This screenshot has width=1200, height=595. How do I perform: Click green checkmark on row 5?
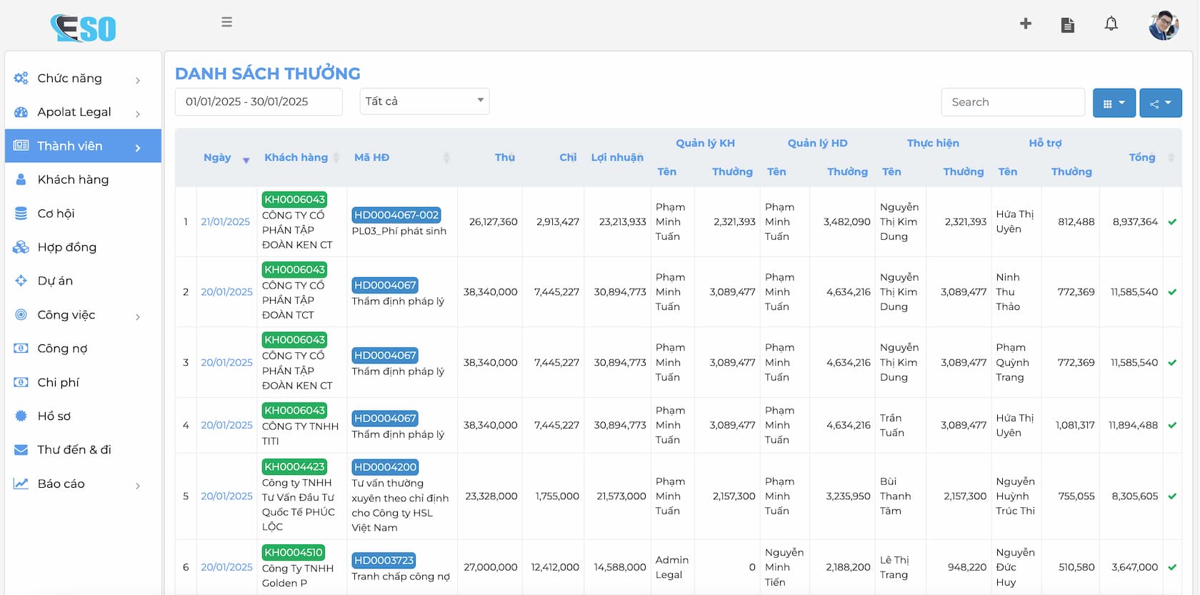tap(1172, 496)
